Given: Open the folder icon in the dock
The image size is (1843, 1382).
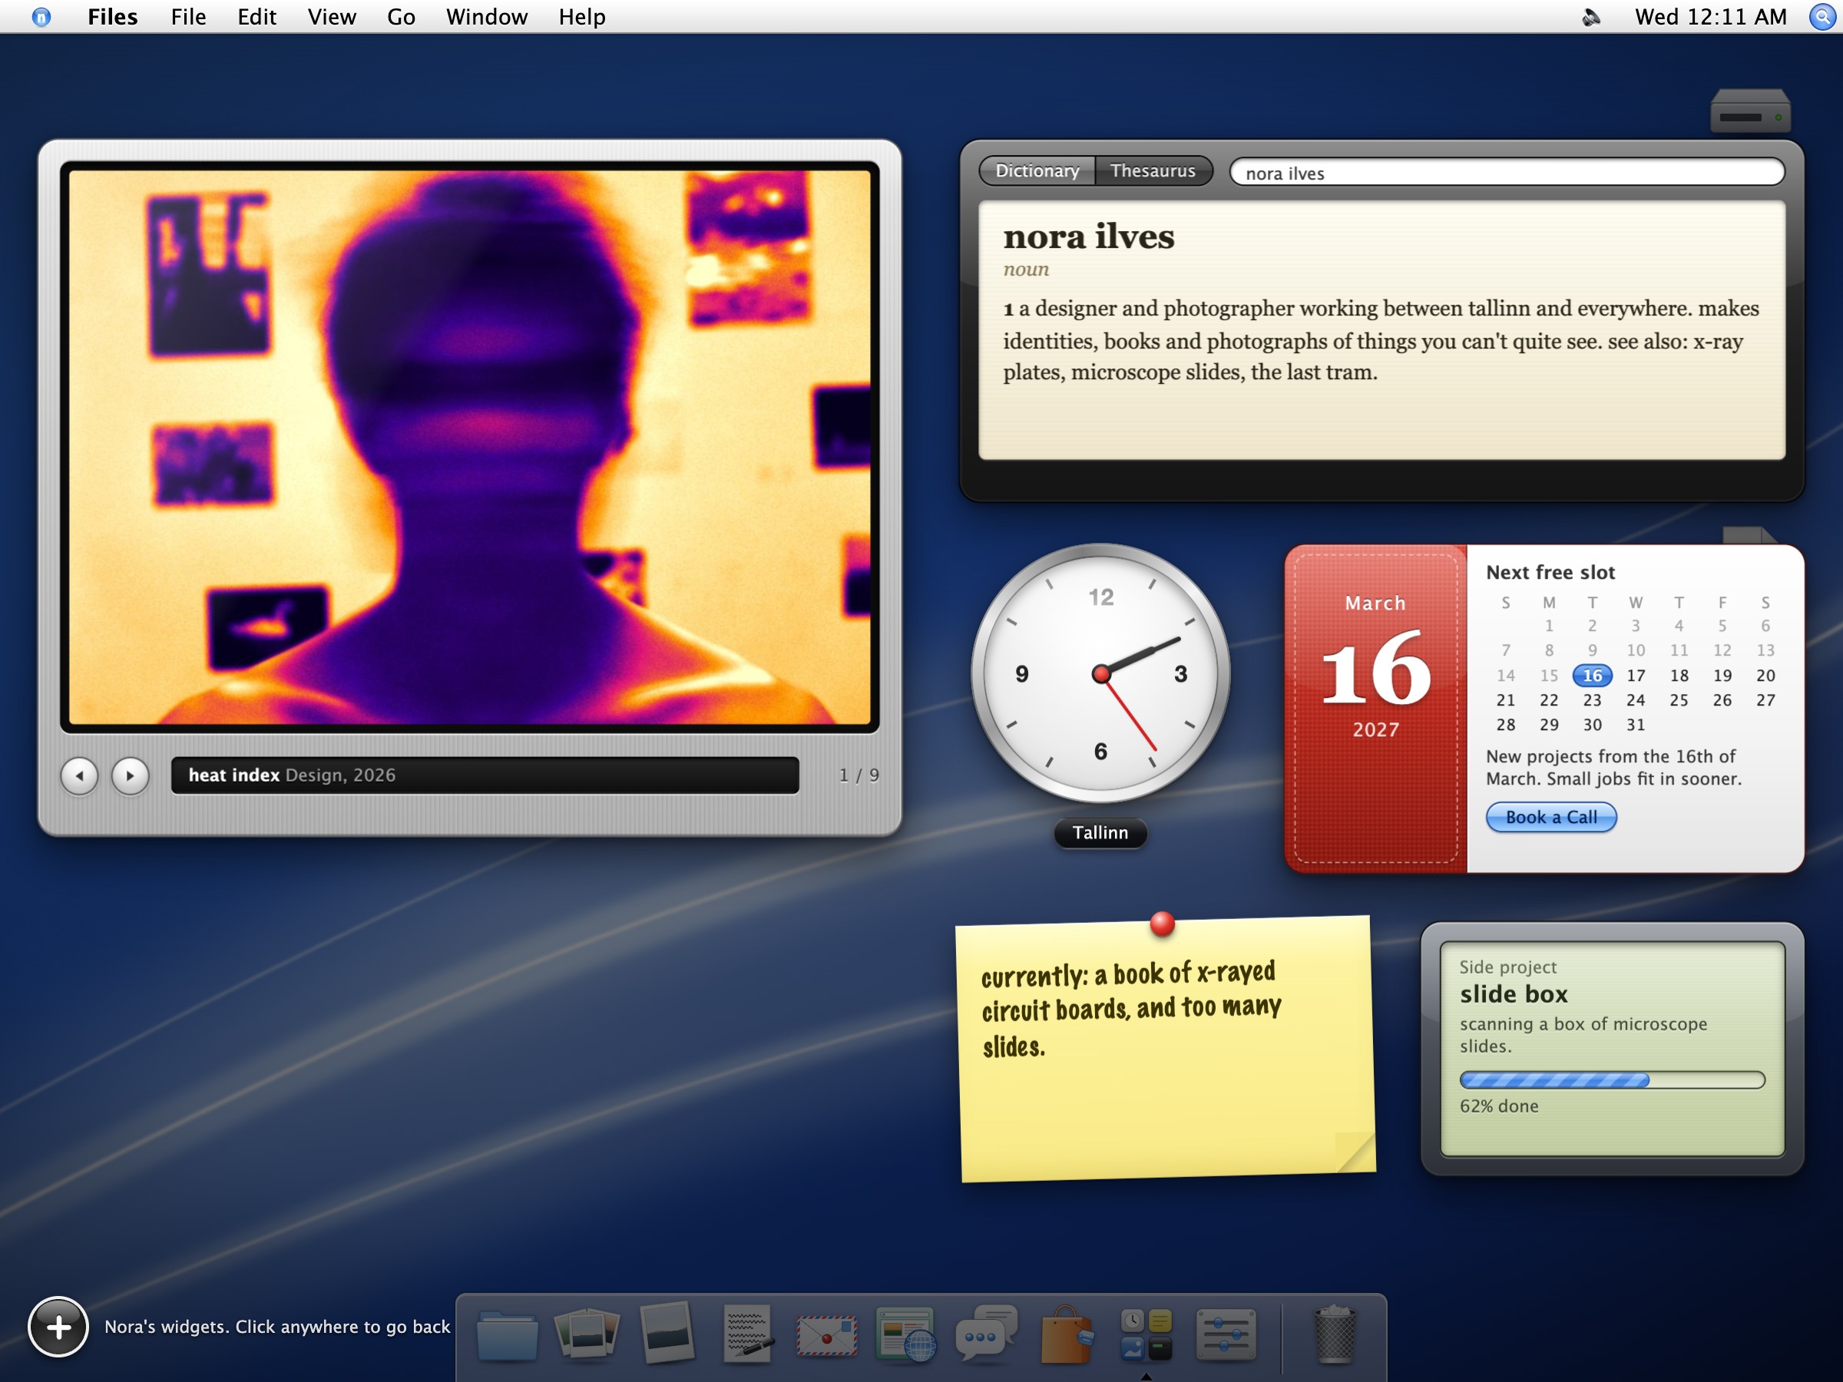Looking at the screenshot, I should pos(507,1335).
